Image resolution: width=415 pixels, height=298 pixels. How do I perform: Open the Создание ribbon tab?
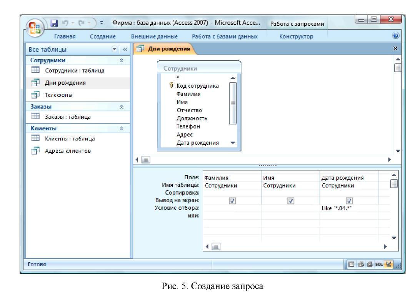pos(103,37)
